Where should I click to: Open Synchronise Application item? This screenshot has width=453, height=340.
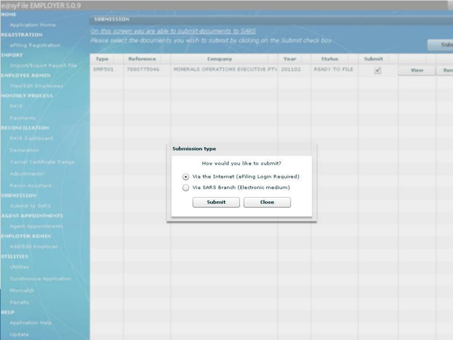click(x=40, y=279)
